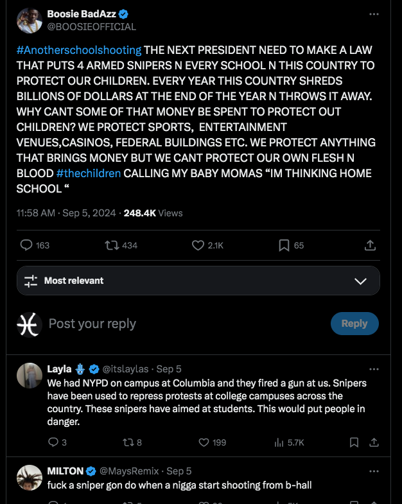402x504 pixels.
Task: Open more options on MILTON's reply
Action: [x=374, y=471]
